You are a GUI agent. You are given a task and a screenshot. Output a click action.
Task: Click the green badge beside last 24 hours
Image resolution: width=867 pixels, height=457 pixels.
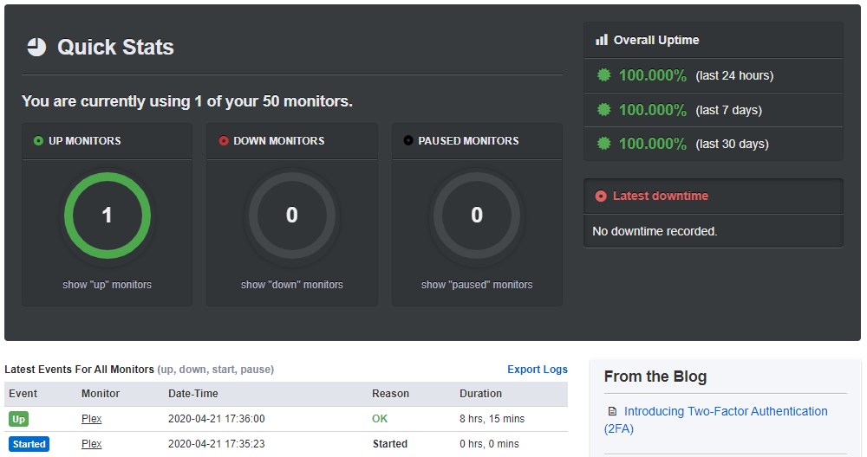pos(604,75)
